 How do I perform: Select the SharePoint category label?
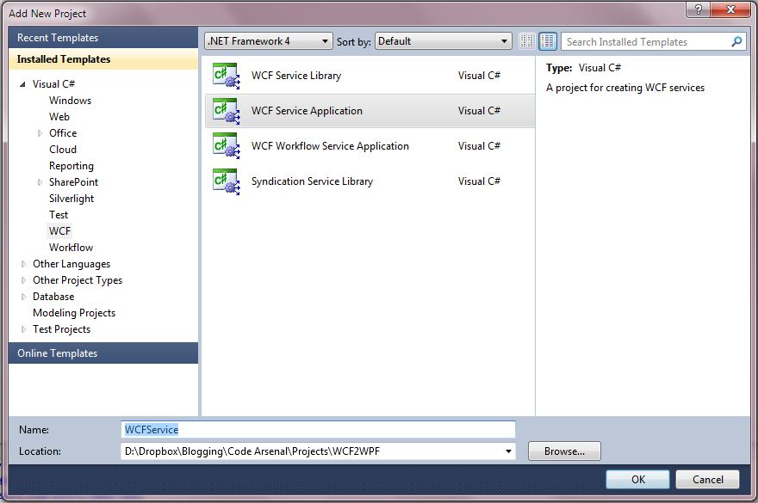73,182
